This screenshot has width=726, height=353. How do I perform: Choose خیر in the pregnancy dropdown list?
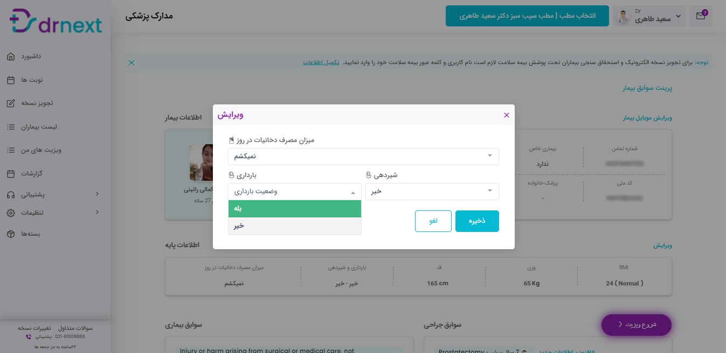[295, 226]
